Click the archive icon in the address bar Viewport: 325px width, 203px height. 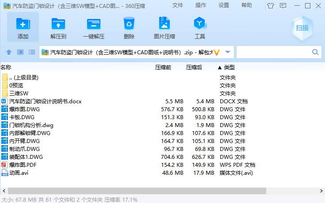pos(45,52)
